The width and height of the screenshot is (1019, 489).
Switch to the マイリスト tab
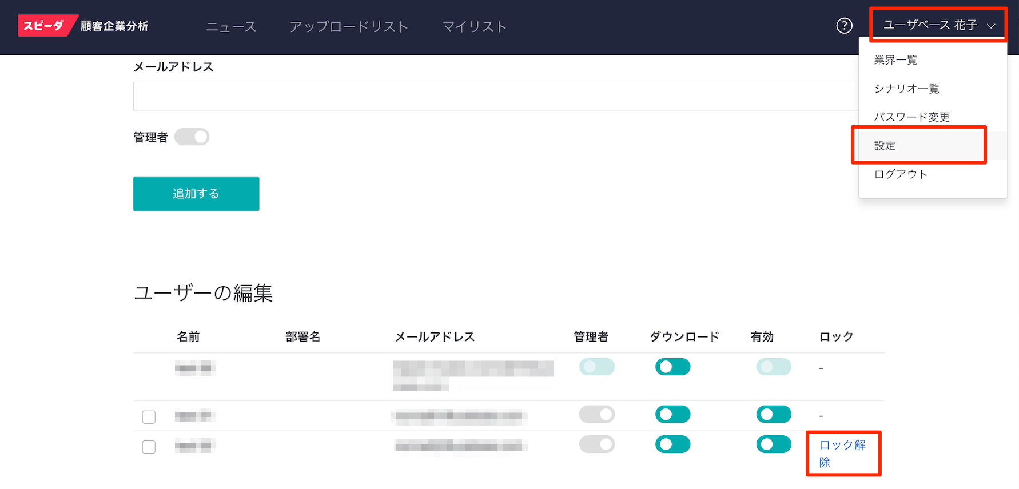pos(475,27)
